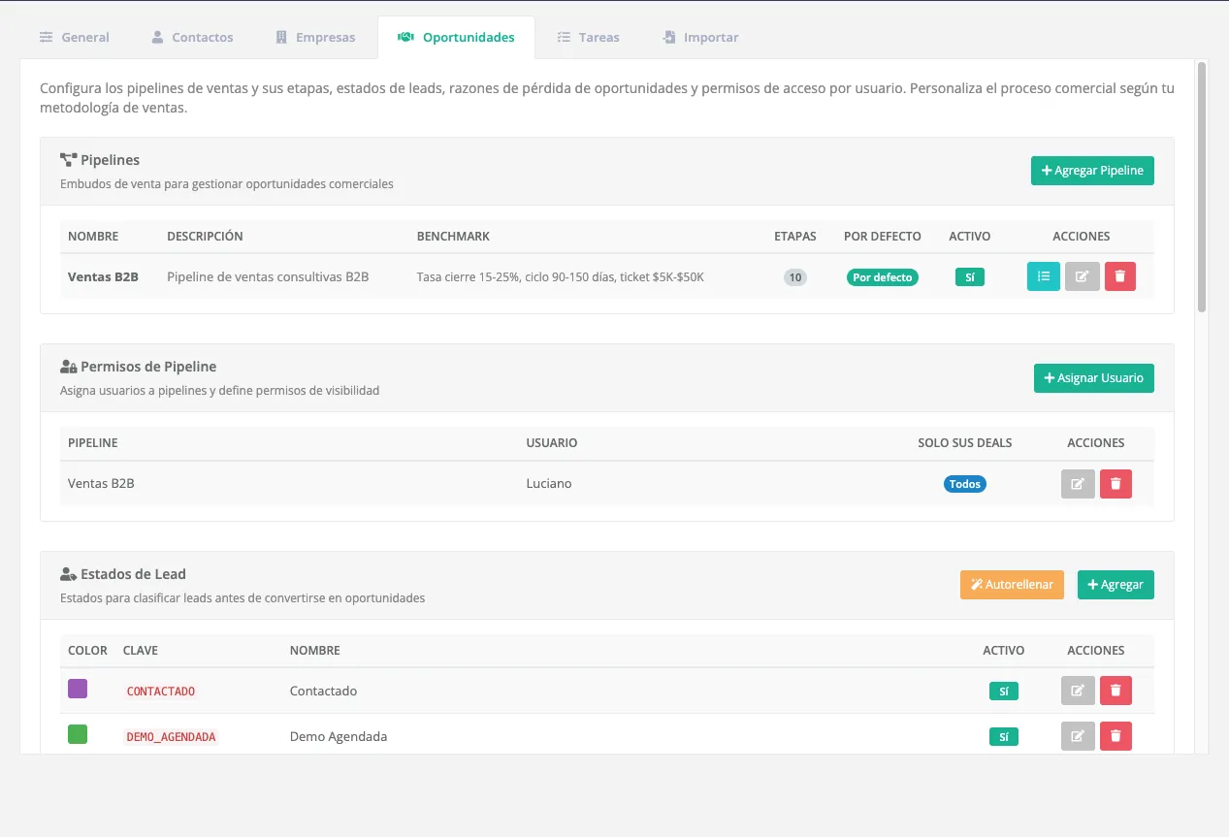
Task: Click the Sí badge in Contactado row
Action: click(x=1004, y=692)
